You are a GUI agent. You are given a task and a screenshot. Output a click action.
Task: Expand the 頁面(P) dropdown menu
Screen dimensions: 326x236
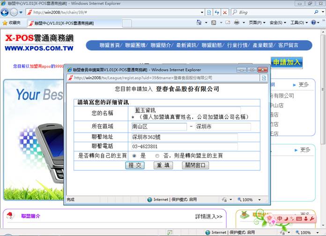[x=256, y=23]
